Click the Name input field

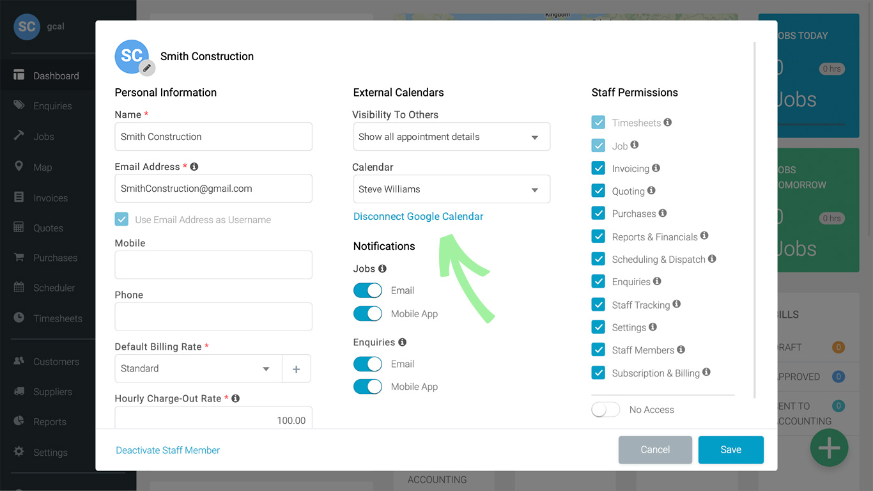213,137
